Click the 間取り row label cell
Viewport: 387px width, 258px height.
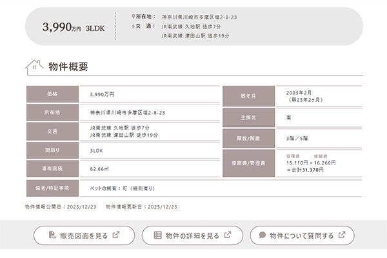pos(52,150)
